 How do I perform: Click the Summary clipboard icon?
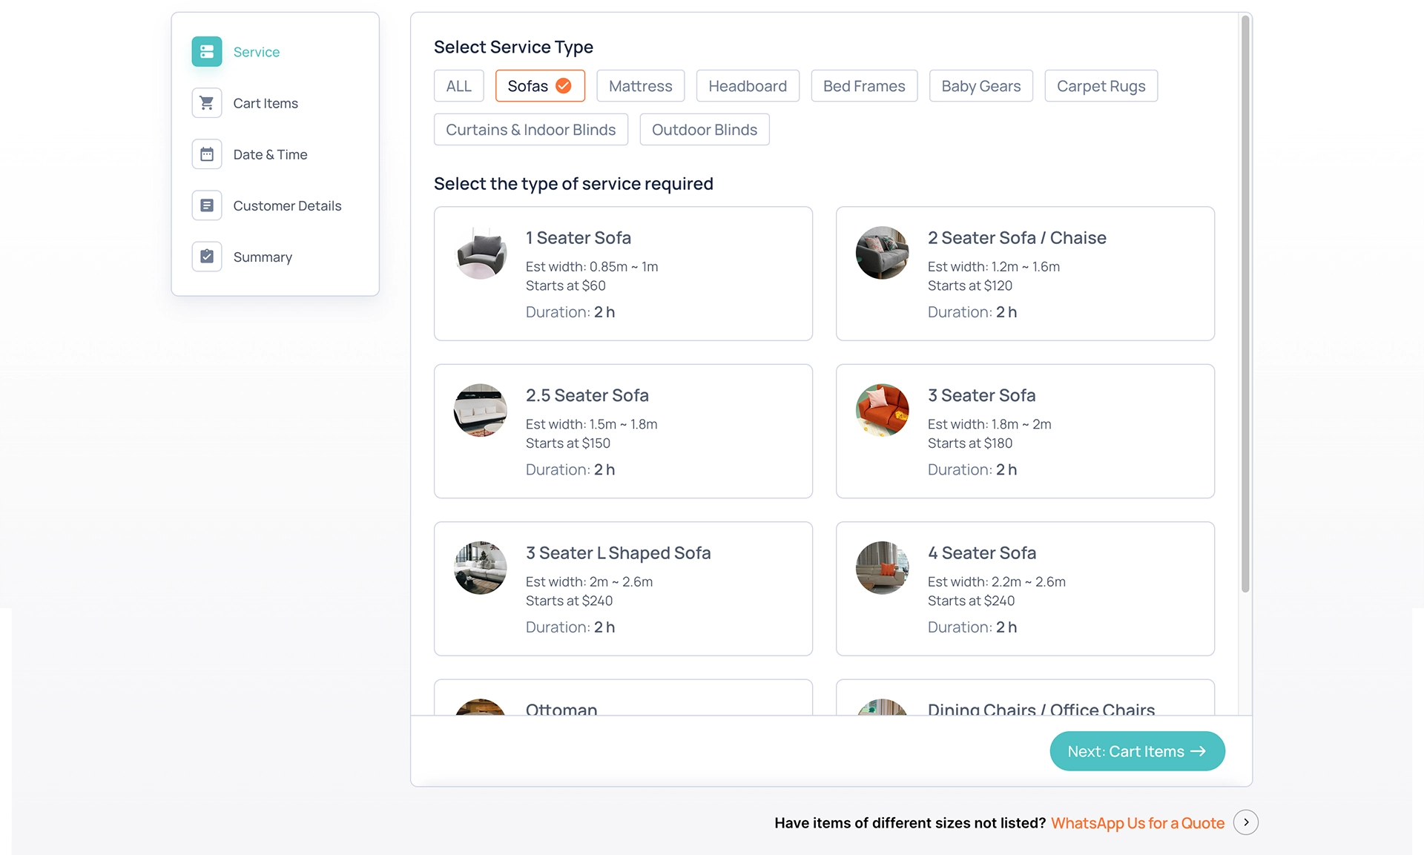pyautogui.click(x=207, y=257)
